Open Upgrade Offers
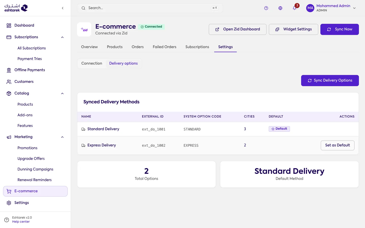Viewport: 365px width, 228px height. tap(31, 159)
